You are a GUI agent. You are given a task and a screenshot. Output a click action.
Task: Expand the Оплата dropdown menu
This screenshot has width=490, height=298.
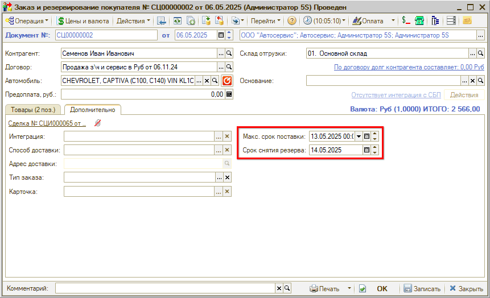point(393,20)
